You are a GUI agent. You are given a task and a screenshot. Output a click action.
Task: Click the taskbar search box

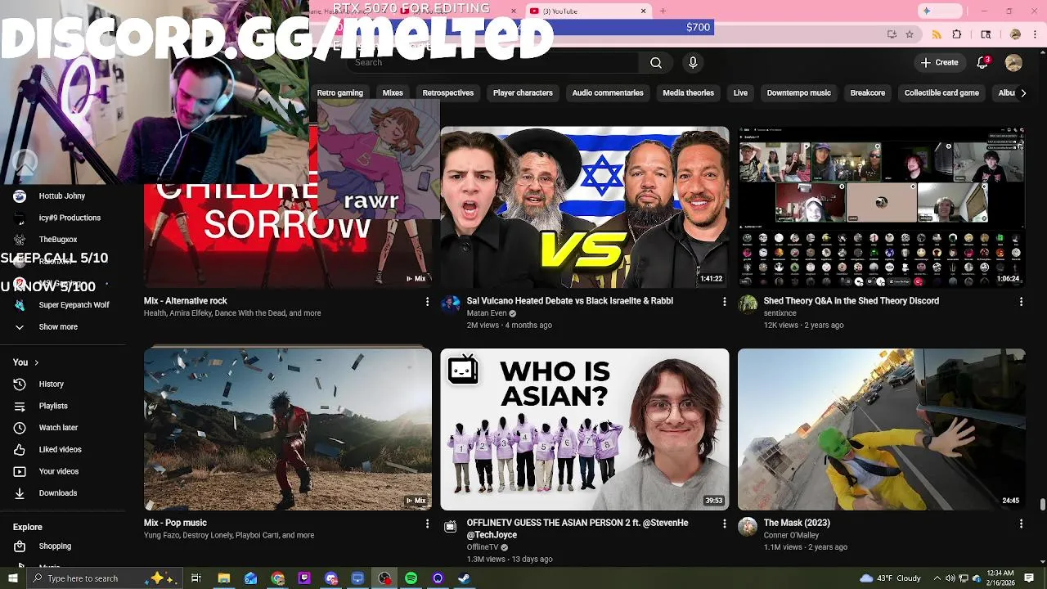pos(106,578)
